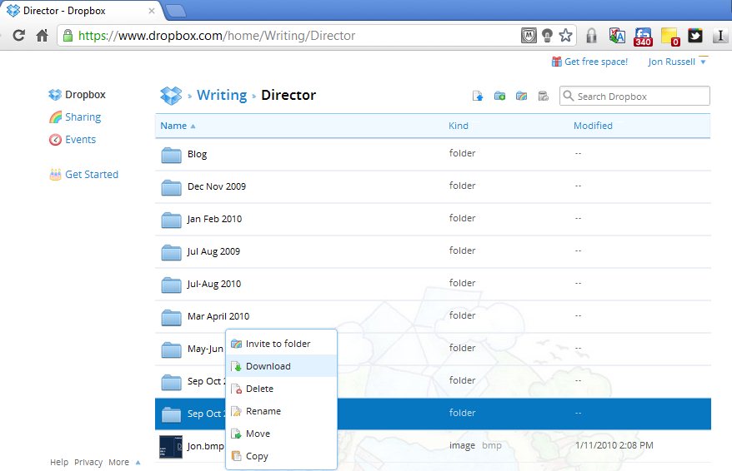732x471 pixels.
Task: Open Sharing in the left sidebar
Action: [75, 117]
